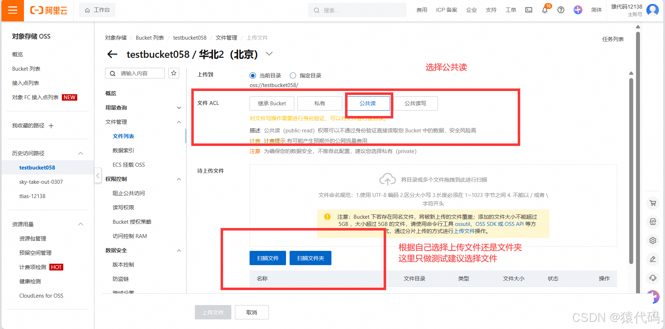Screen dimensions: 665x329
Task: Open the ICP 备案 top menu
Action: (447, 10)
